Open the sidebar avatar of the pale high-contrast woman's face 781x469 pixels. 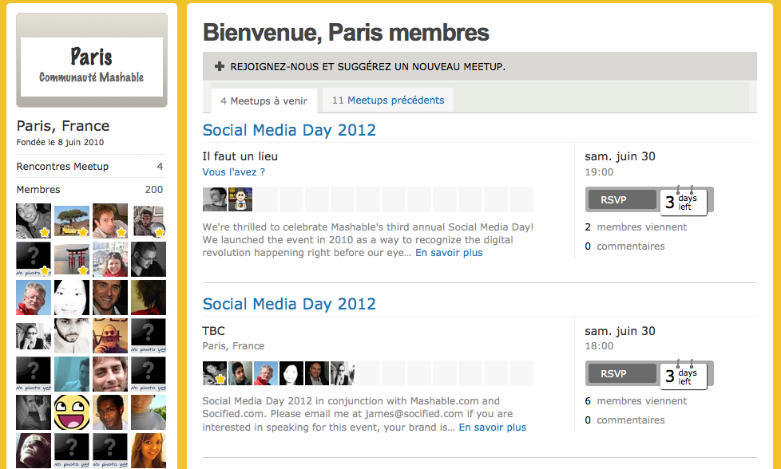(x=72, y=298)
